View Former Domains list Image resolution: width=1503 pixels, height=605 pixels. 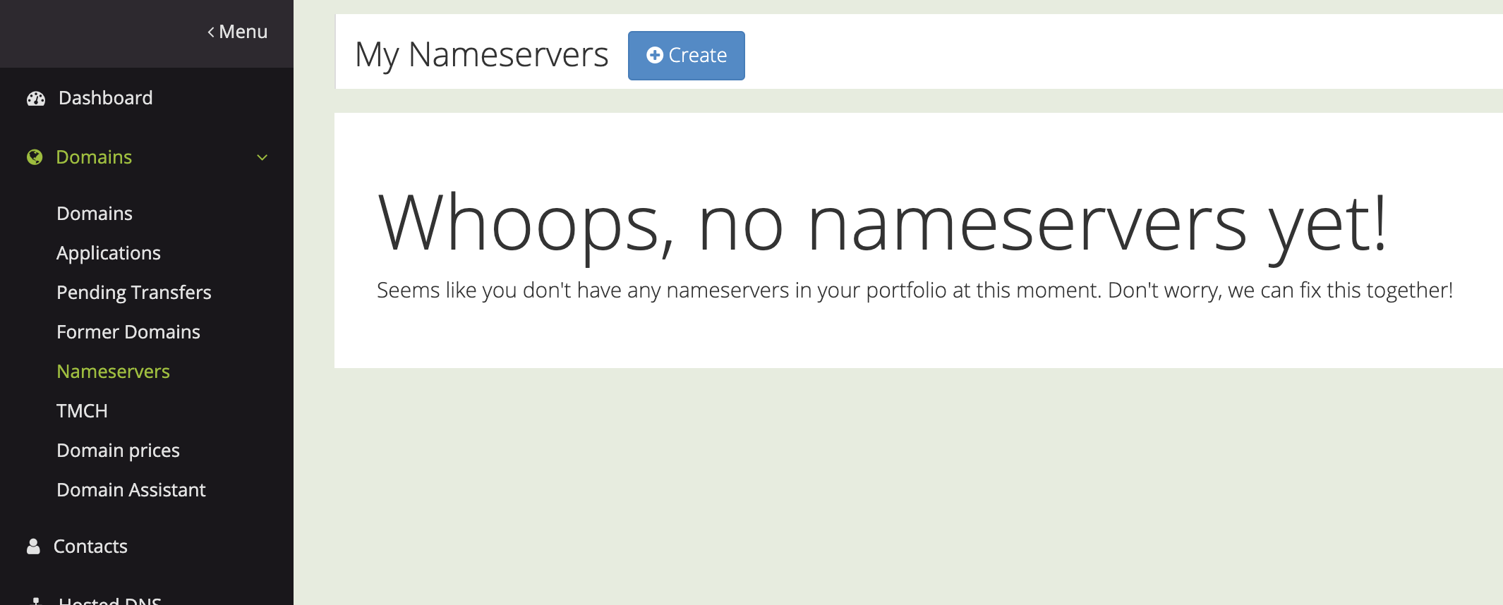[x=128, y=332]
